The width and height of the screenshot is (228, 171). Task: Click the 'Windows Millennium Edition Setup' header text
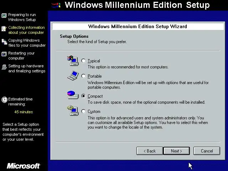tap(137, 5)
